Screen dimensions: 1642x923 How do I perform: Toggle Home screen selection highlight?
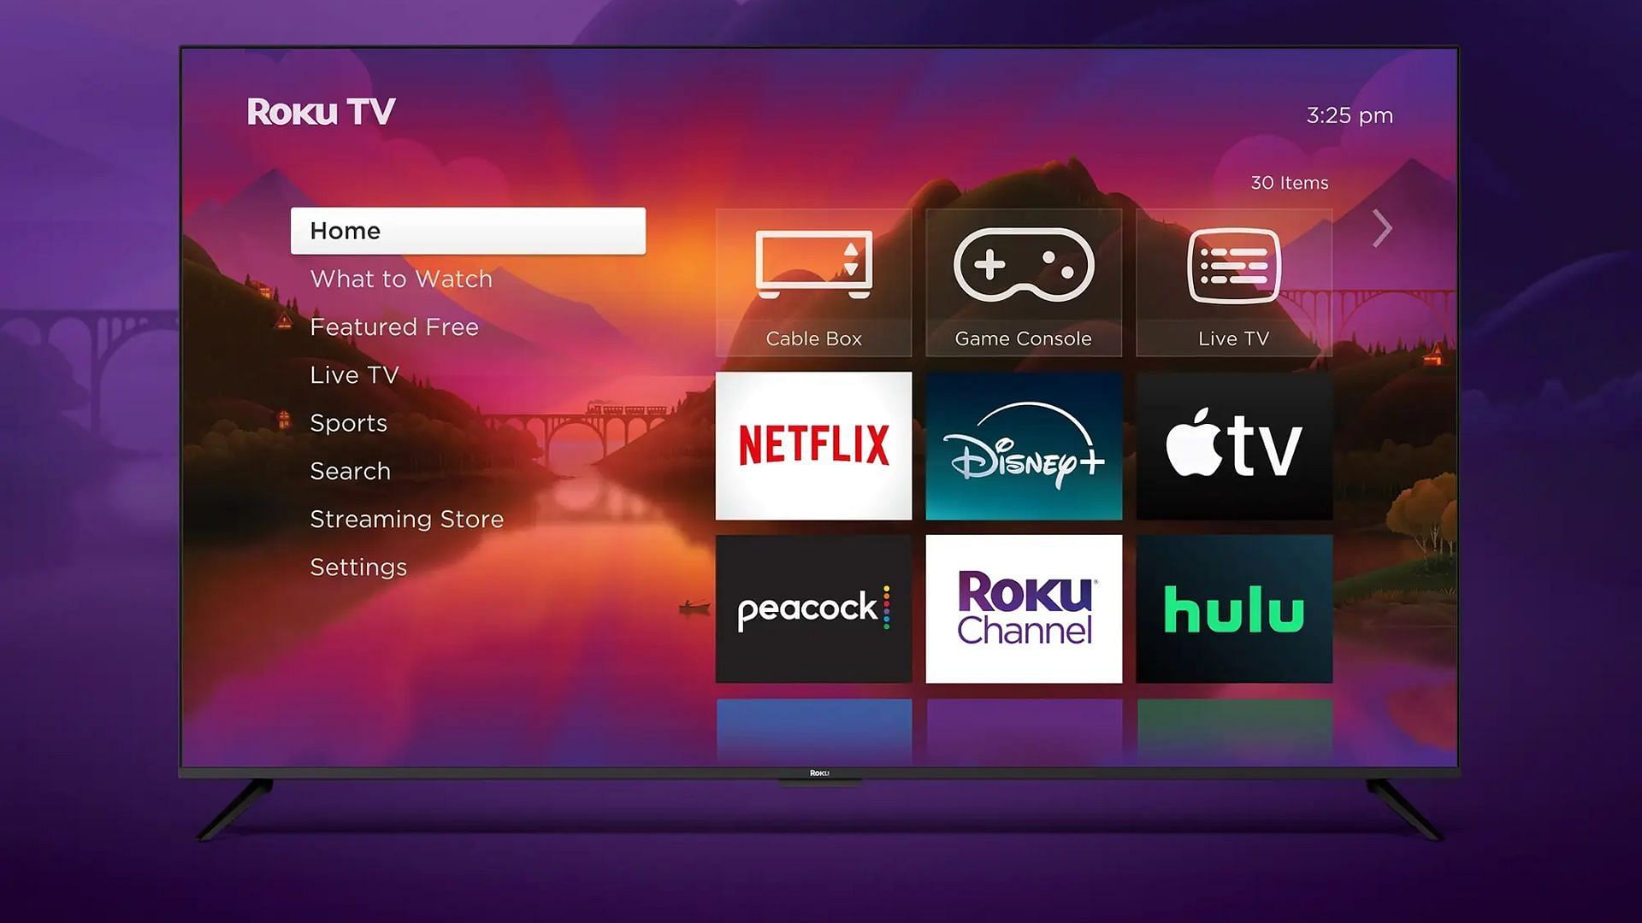(467, 231)
